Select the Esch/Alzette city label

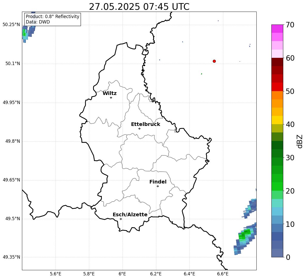pyautogui.click(x=130, y=214)
